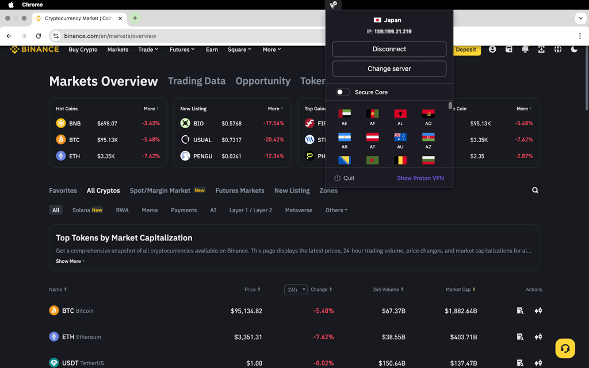
Task: Click the Disconnect button
Action: [x=389, y=49]
